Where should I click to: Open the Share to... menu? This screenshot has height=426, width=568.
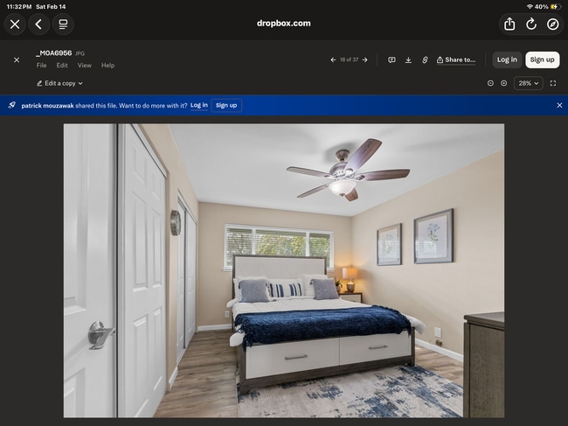click(x=456, y=59)
